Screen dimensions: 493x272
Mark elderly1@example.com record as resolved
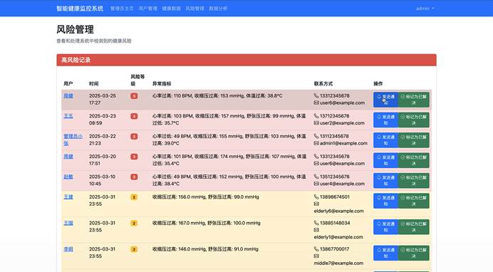click(x=414, y=226)
